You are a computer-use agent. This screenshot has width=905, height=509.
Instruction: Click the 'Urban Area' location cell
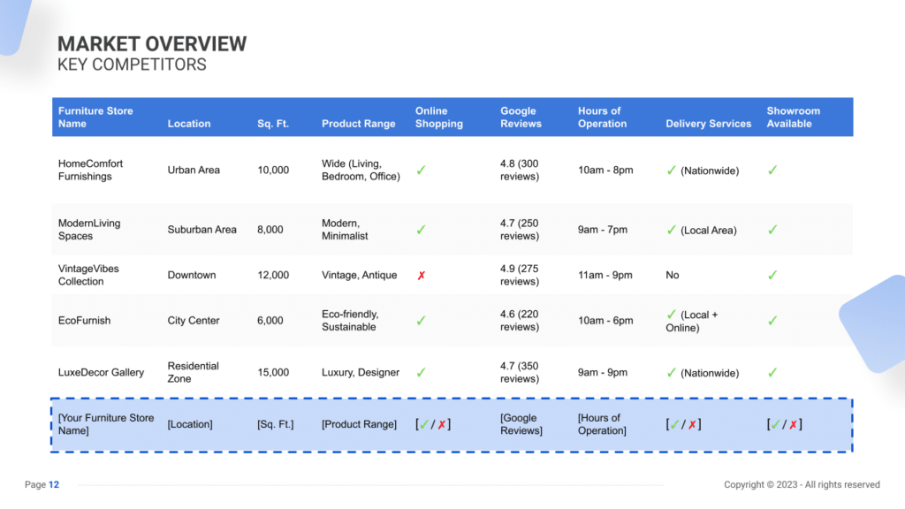[x=194, y=171]
